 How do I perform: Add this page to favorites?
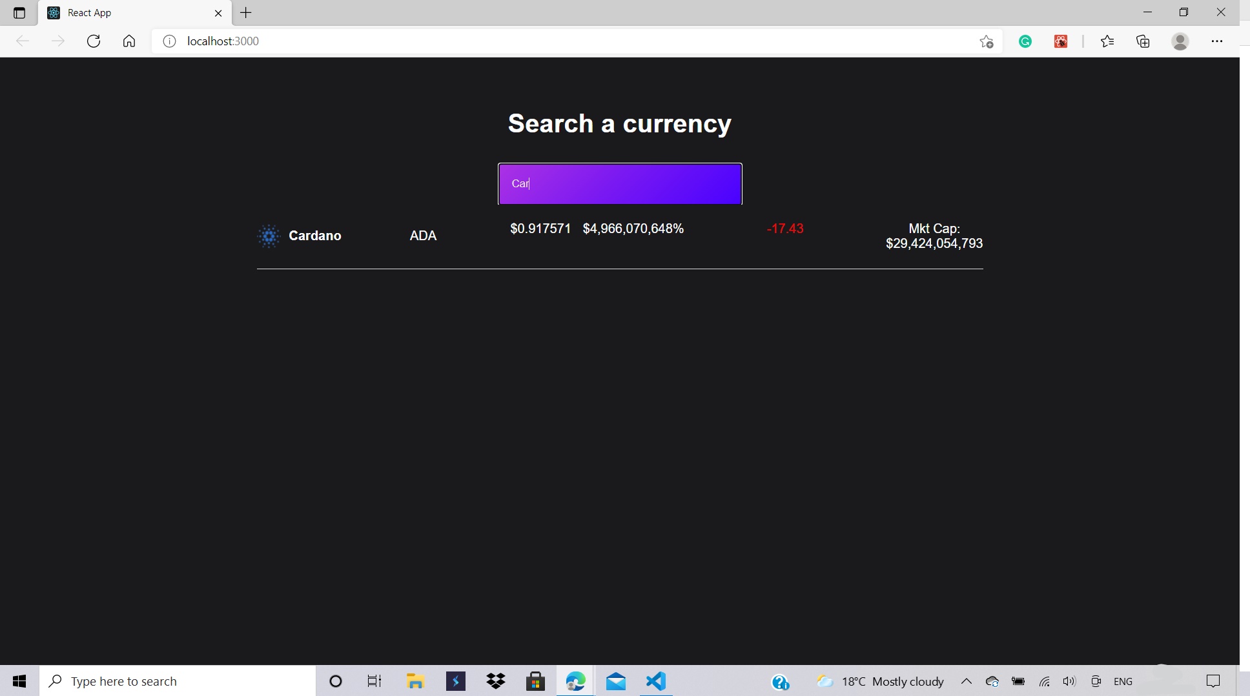[986, 41]
